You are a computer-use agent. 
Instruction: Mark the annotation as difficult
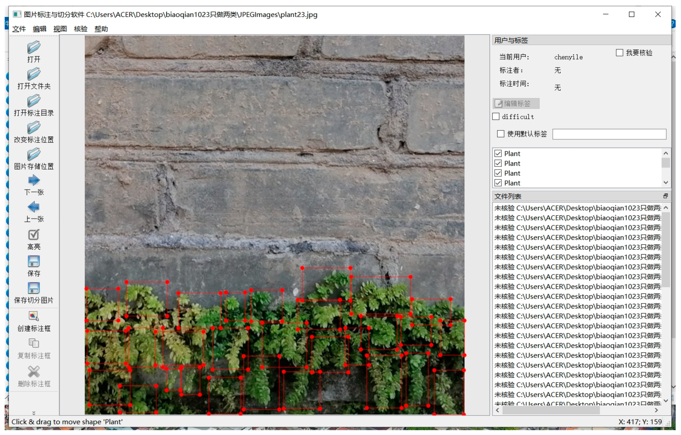pyautogui.click(x=495, y=117)
